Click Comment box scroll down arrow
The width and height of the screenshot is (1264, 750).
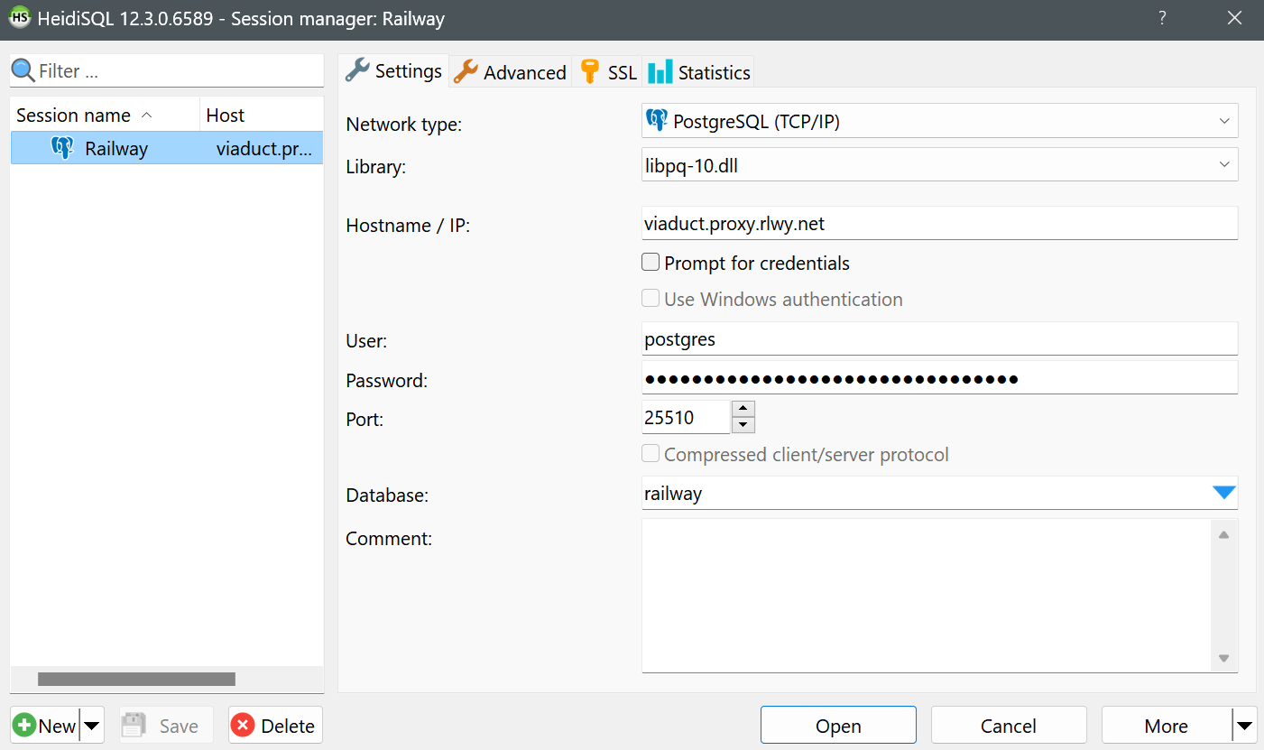[x=1223, y=659]
